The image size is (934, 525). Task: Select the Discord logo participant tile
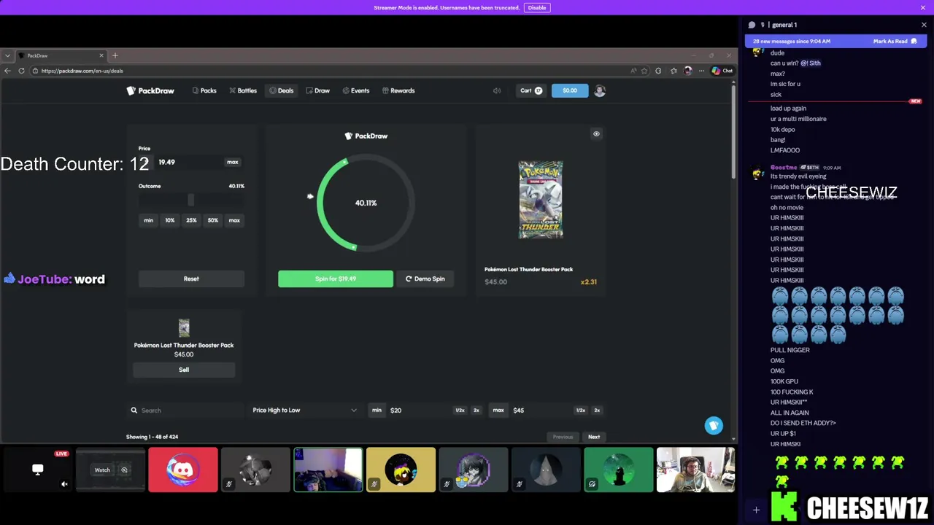pyautogui.click(x=183, y=470)
